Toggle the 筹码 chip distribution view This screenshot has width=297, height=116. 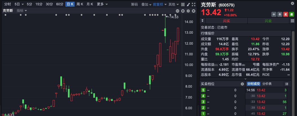(134, 4)
